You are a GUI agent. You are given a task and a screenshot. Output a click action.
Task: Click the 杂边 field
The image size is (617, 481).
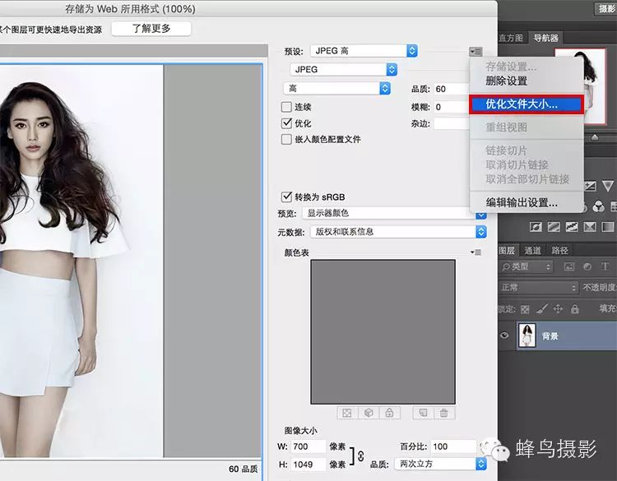(x=451, y=123)
